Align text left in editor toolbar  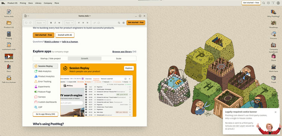coord(79,23)
